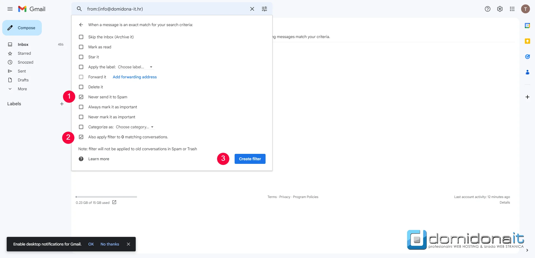535x258 pixels.
Task: Open the Settings gear
Action: click(x=500, y=9)
